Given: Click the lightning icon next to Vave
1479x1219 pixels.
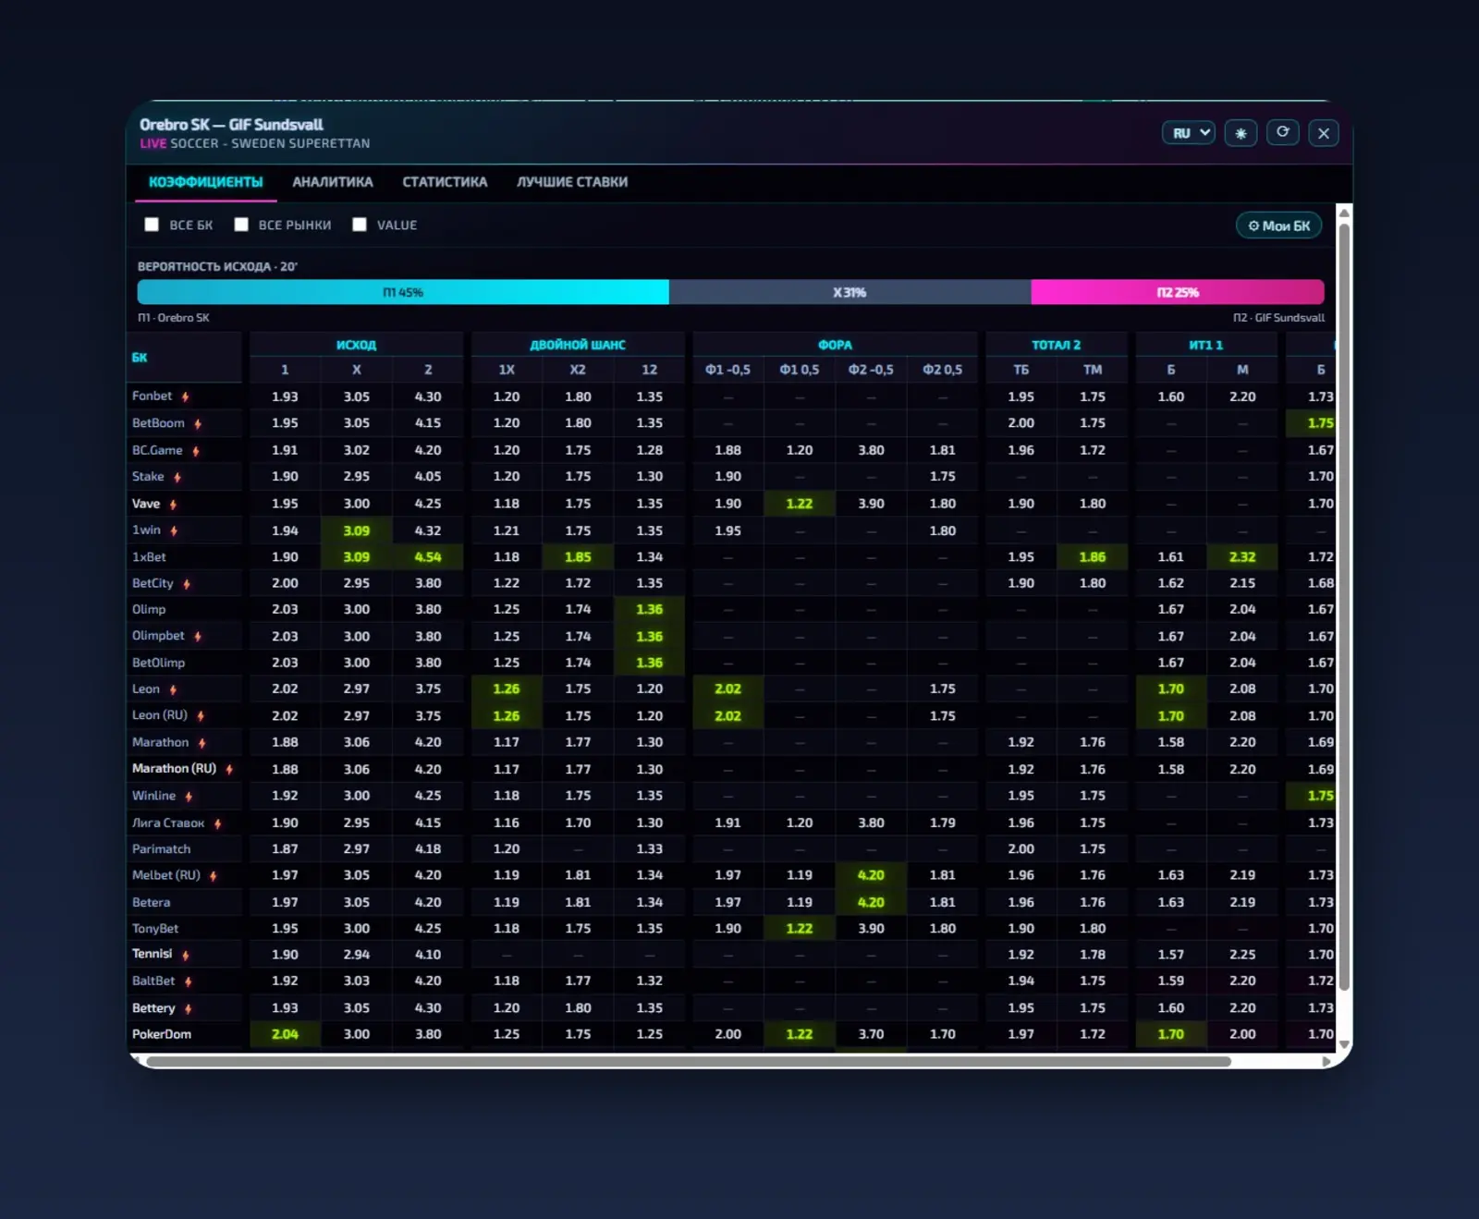Looking at the screenshot, I should pyautogui.click(x=173, y=504).
